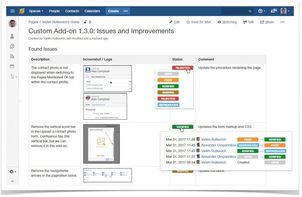Viewport: 302px width, 197px height.
Task: Open the notifications icon with 9+ badge
Action: tap(274, 11)
